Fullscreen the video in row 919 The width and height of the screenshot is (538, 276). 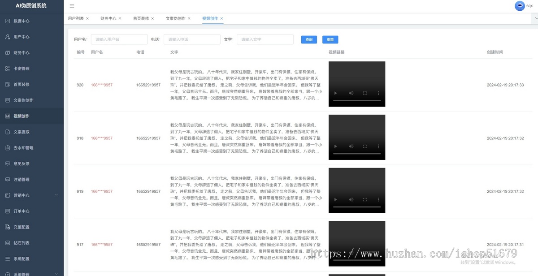click(x=365, y=200)
